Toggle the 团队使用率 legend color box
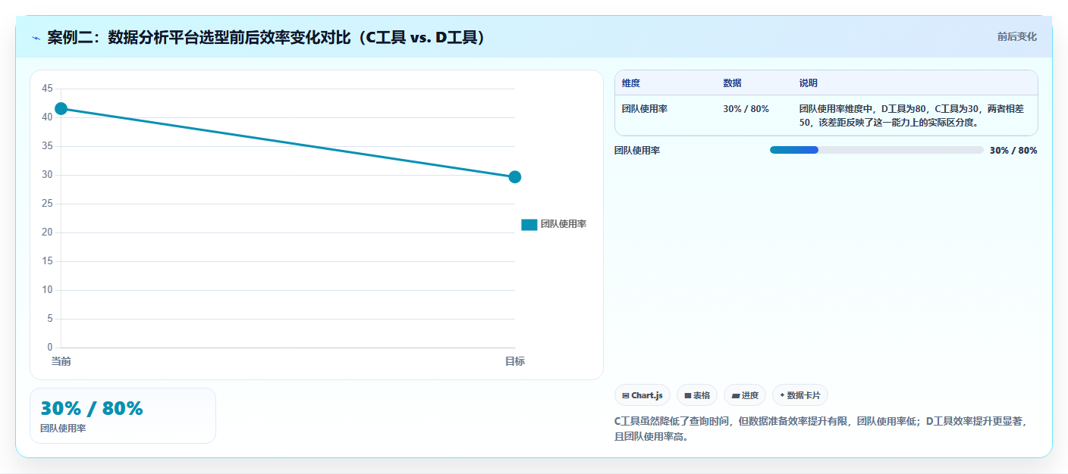This screenshot has height=474, width=1068. pos(529,224)
